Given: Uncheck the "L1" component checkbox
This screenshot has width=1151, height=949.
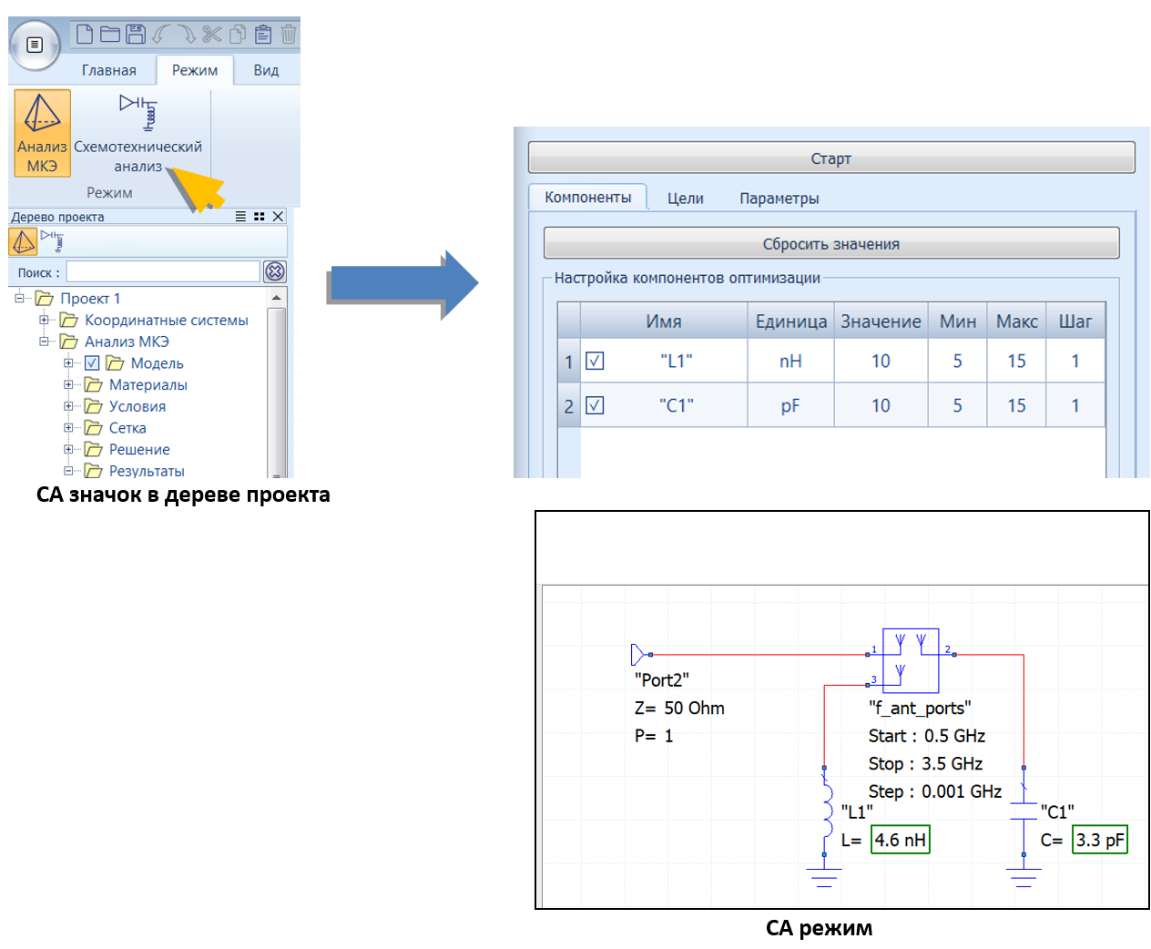Looking at the screenshot, I should [595, 361].
